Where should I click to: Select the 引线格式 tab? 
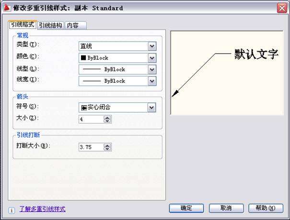click(23, 24)
